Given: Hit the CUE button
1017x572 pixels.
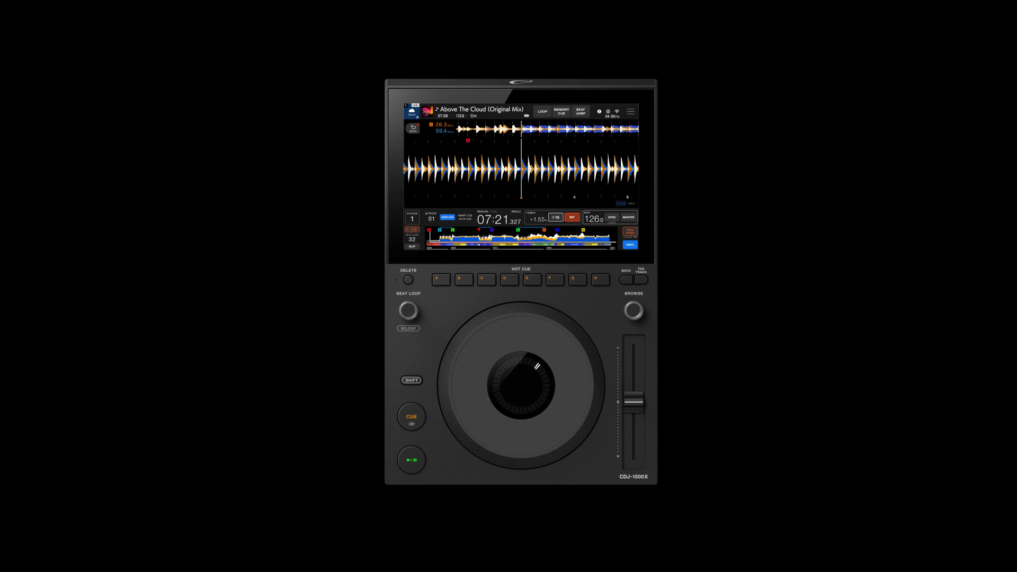Looking at the screenshot, I should coord(412,417).
